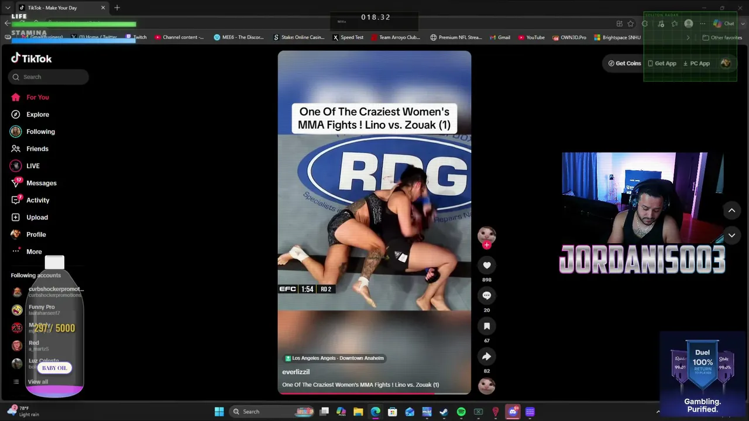Open the Following feed

33,132
